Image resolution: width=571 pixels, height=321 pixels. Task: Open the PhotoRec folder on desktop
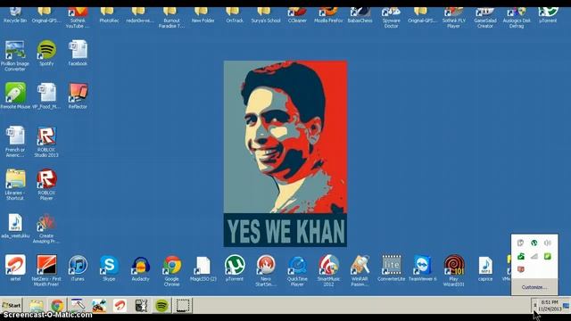pyautogui.click(x=109, y=15)
